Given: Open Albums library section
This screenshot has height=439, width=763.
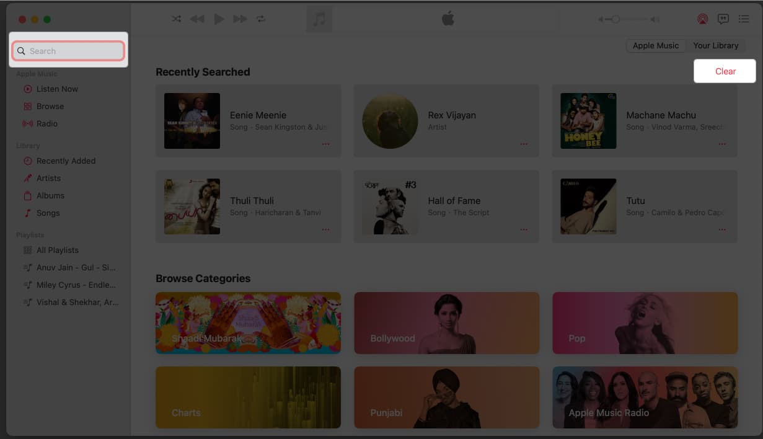Looking at the screenshot, I should (50, 195).
